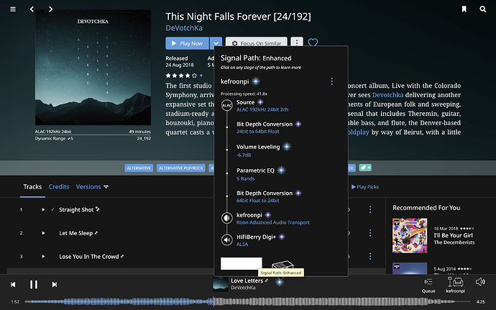The image size is (496, 310).
Task: Switch to the Tracks tab
Action: click(x=32, y=187)
